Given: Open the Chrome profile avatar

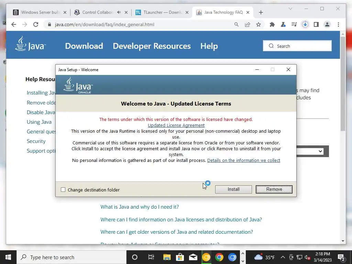Looking at the screenshot, I should click(327, 24).
